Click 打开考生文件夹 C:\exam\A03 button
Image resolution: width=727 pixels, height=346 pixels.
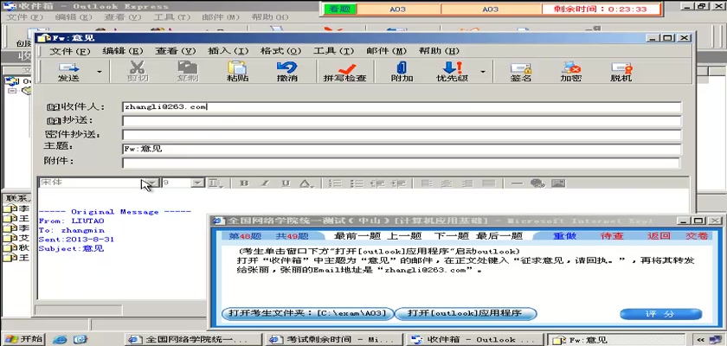(x=308, y=313)
